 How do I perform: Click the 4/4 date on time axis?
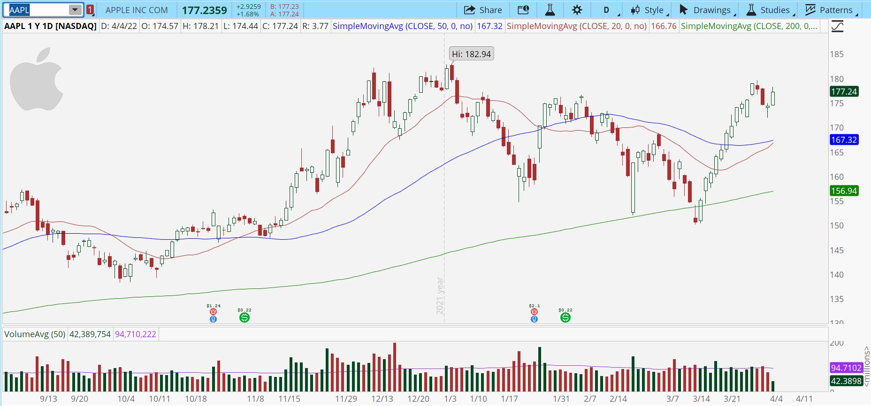pos(776,399)
